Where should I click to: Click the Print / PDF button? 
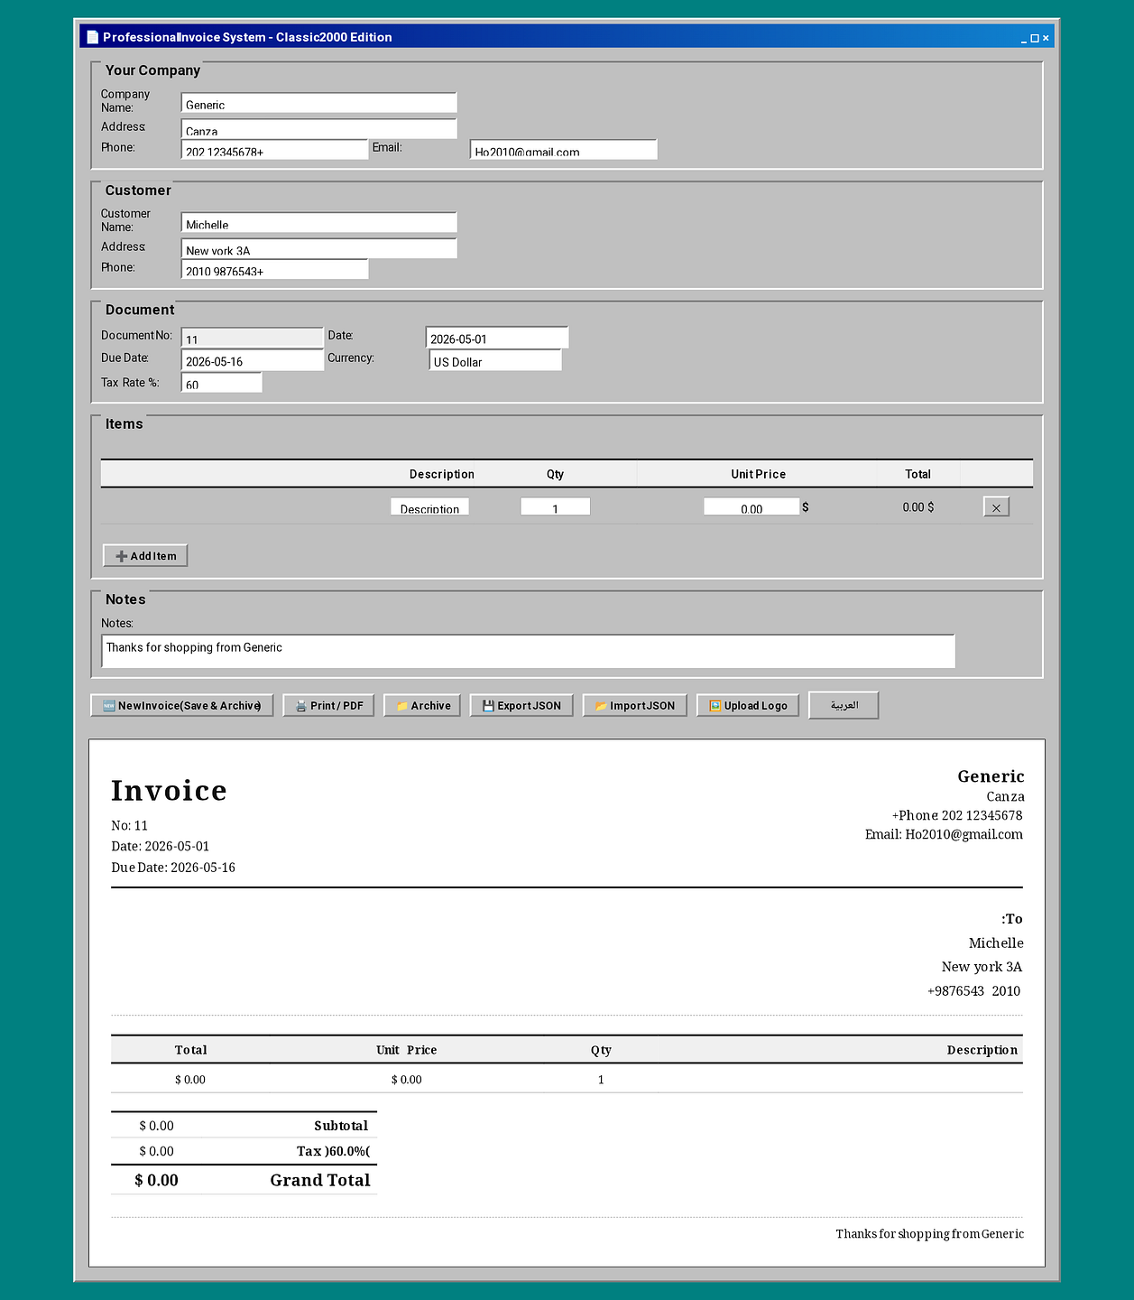click(x=328, y=706)
